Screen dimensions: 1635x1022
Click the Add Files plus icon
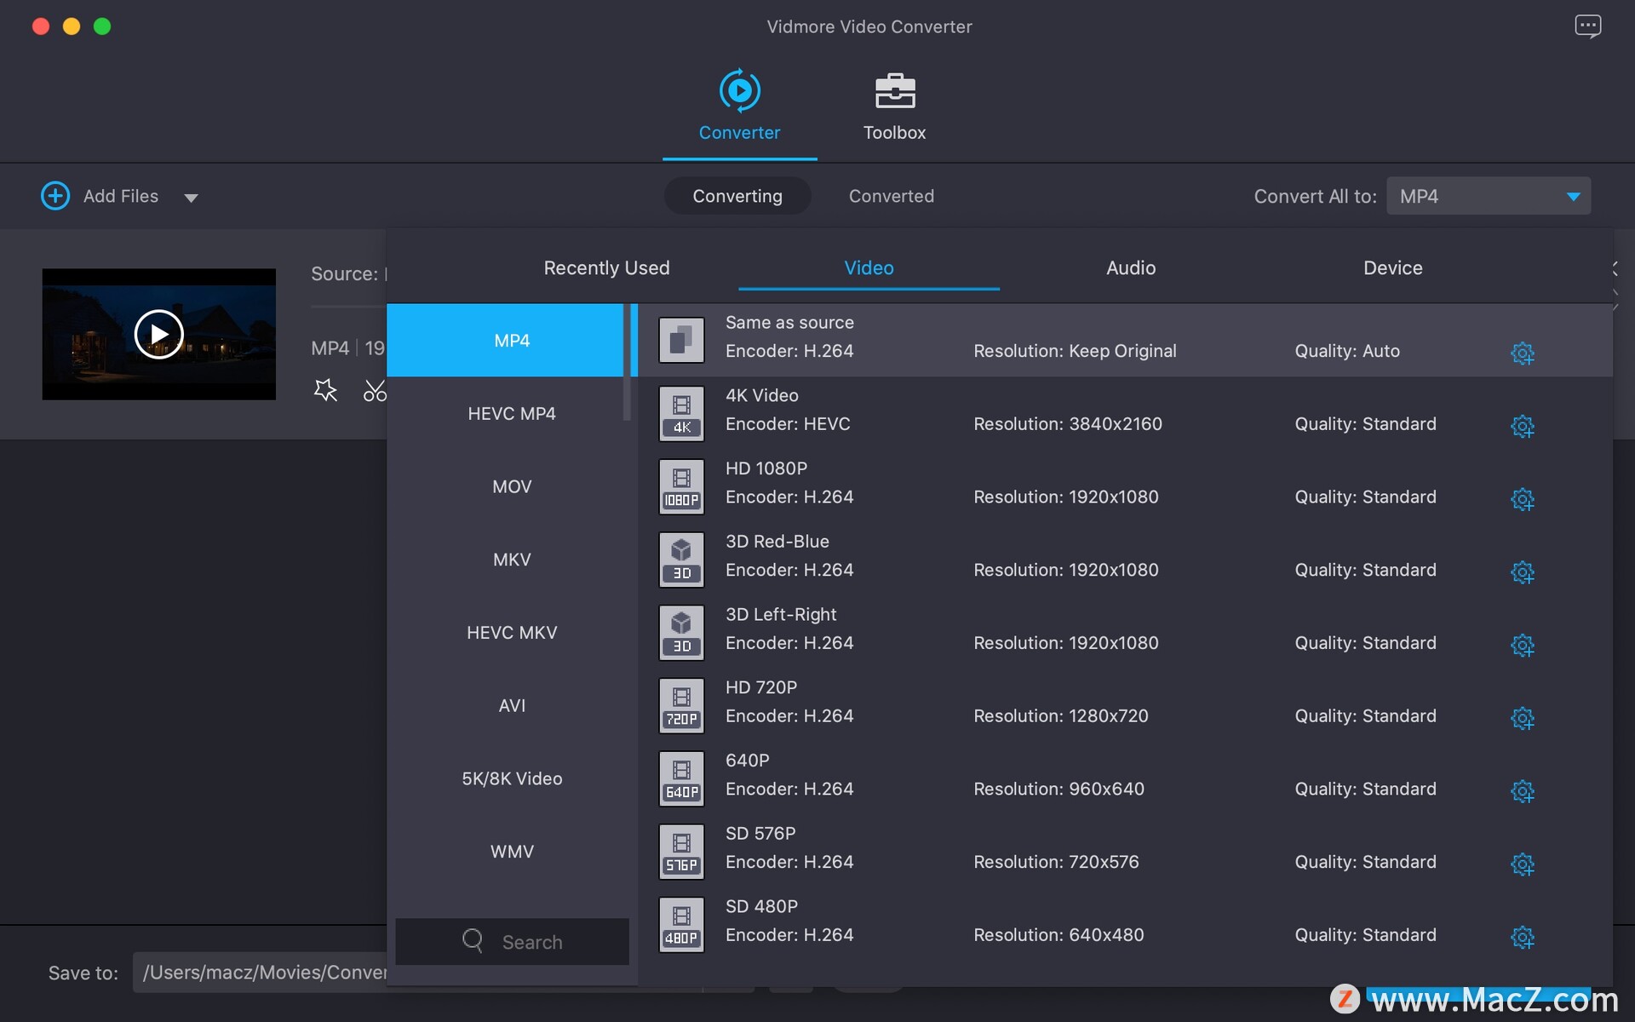point(55,196)
